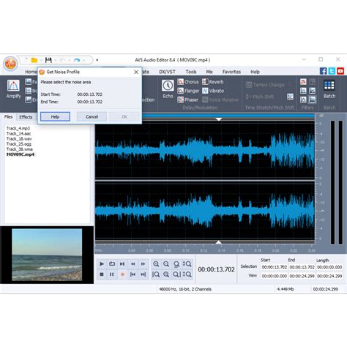Screen dimensions: 347x347
Task: Pause playback with the Pause button
Action: point(112,275)
